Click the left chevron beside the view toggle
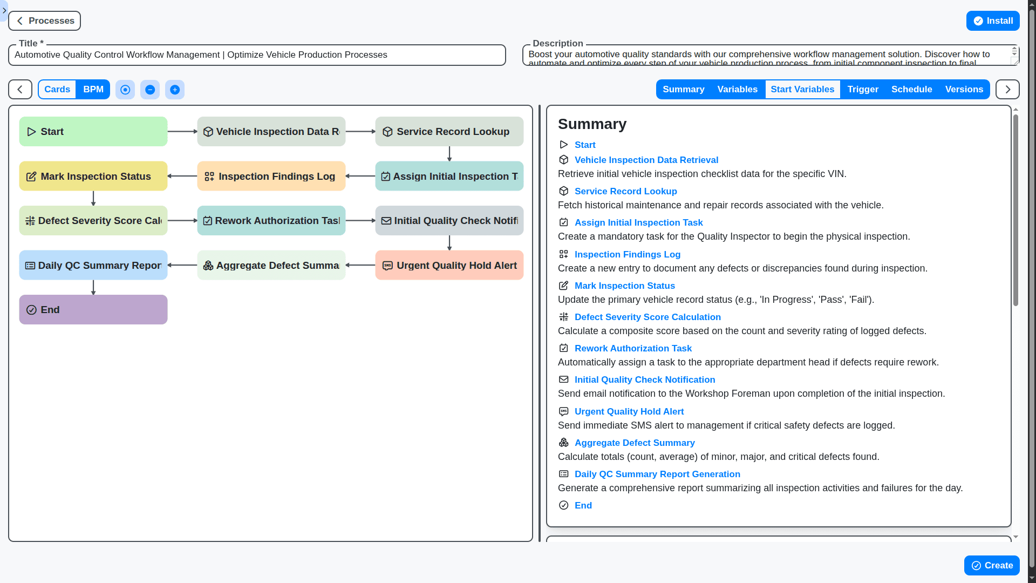The width and height of the screenshot is (1036, 583). (x=19, y=89)
